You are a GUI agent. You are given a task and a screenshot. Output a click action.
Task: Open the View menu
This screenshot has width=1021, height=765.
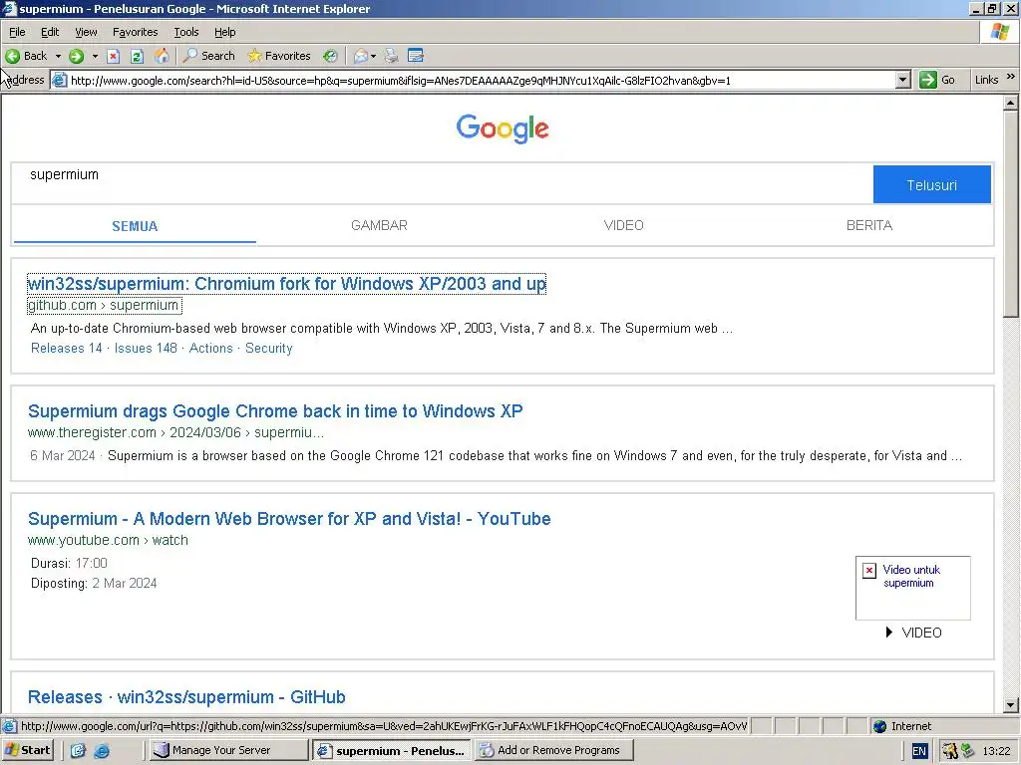[86, 32]
